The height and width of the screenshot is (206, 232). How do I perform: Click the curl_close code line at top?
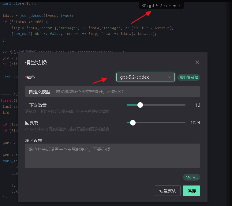pyautogui.click(x=20, y=3)
